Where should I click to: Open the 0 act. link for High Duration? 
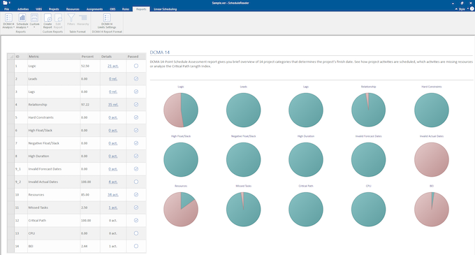113,156
